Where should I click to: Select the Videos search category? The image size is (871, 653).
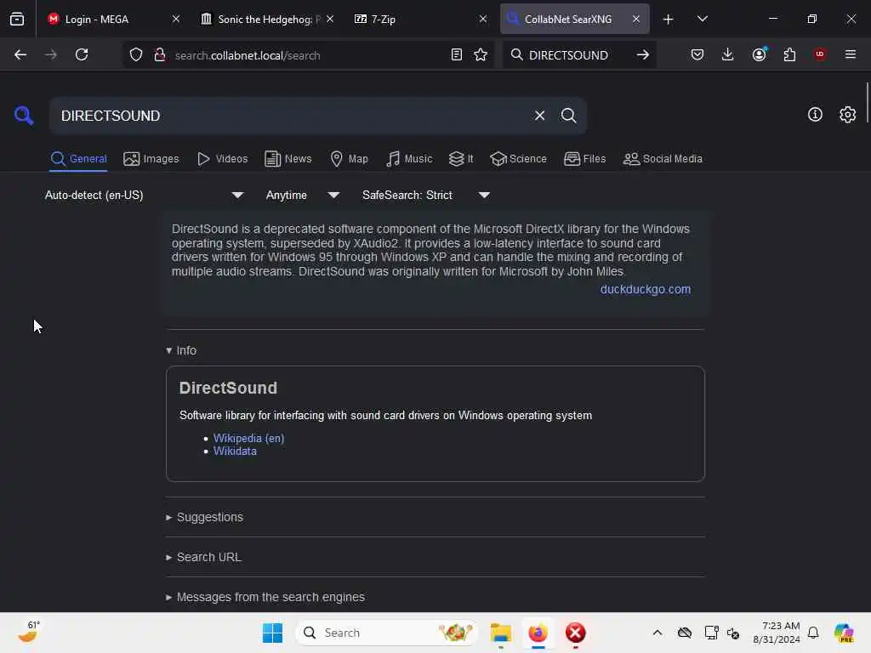pyautogui.click(x=222, y=159)
